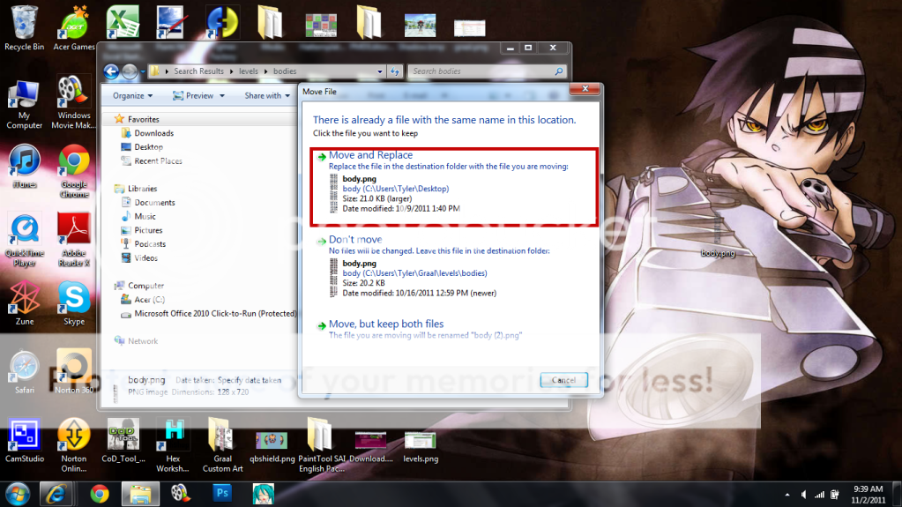Open iTunes from the desktop
The width and height of the screenshot is (902, 507).
(24, 164)
